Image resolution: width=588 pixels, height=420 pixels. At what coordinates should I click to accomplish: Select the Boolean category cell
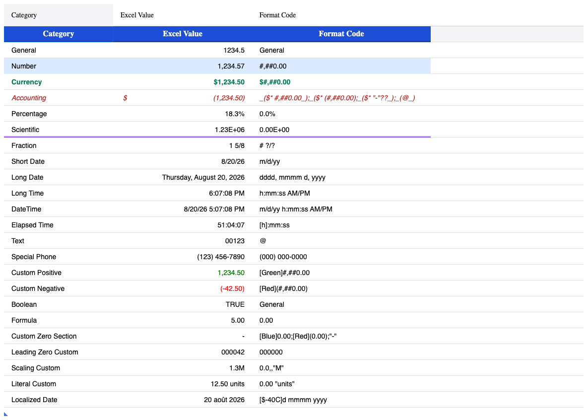click(58, 304)
